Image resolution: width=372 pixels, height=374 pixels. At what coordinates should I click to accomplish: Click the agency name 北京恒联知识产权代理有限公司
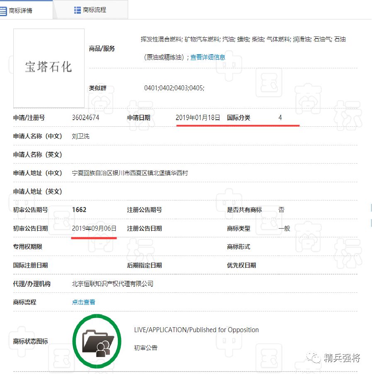click(x=113, y=284)
